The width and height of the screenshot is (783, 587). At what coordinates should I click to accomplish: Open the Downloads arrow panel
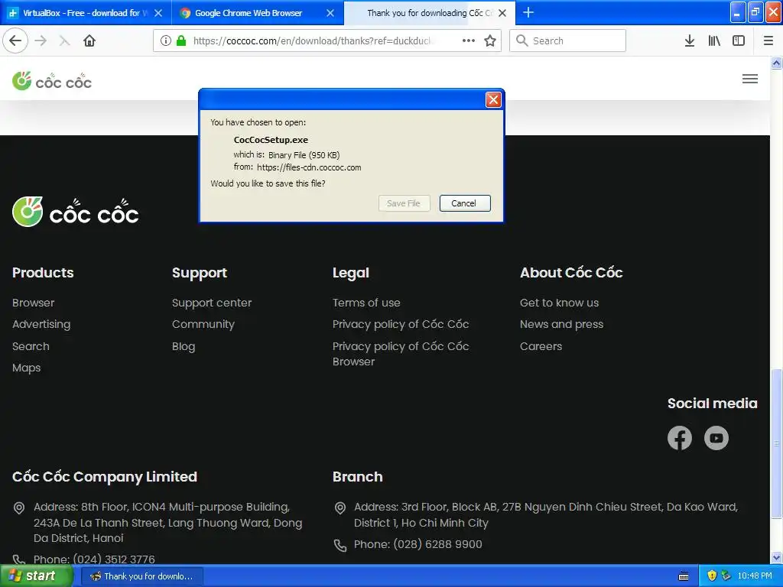pos(689,41)
